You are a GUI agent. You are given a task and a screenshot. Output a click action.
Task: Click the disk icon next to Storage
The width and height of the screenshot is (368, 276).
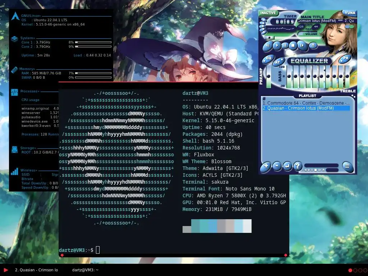[x=14, y=149]
